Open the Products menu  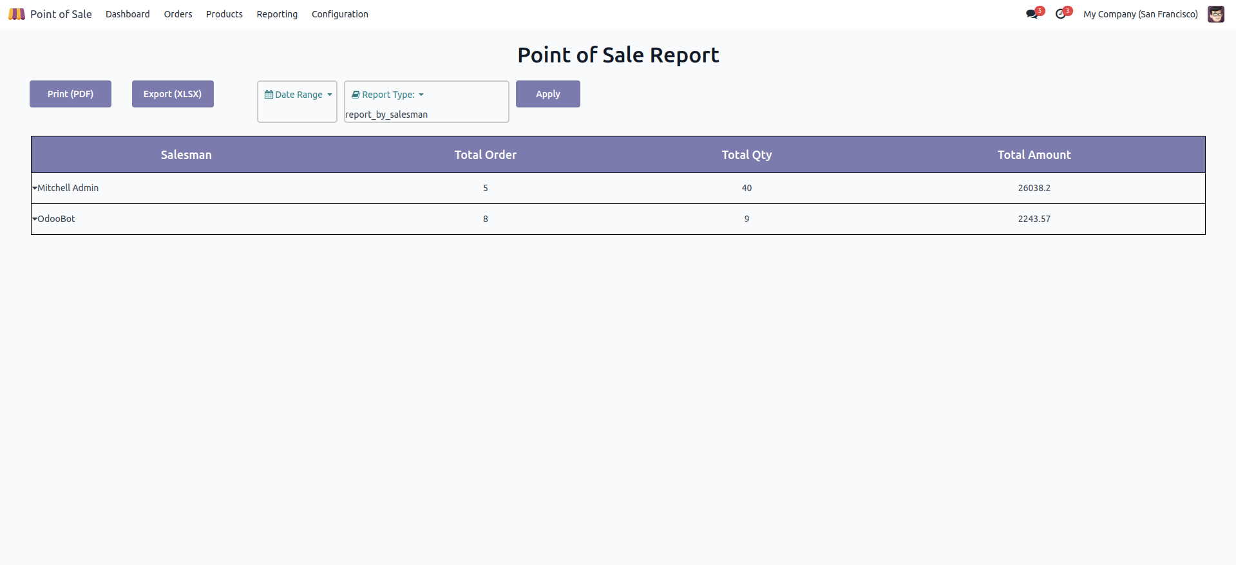tap(224, 14)
